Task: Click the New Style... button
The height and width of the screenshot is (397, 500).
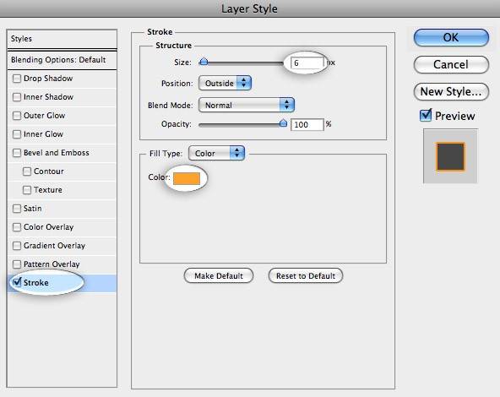Action: click(x=451, y=92)
